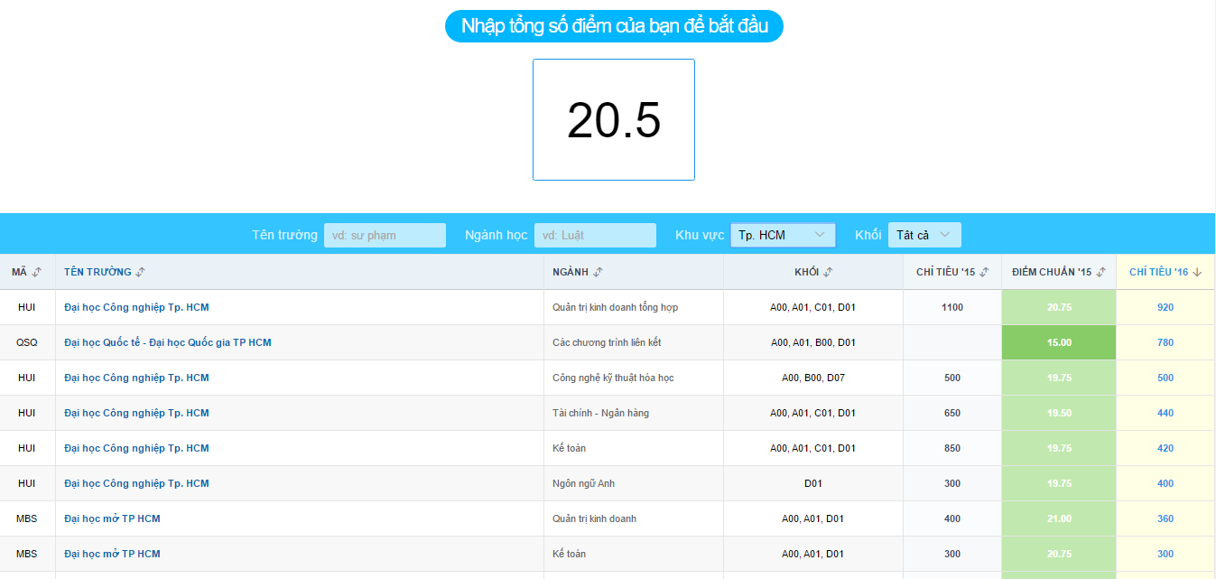The width and height of the screenshot is (1216, 579).
Task: Select the 920 quota value in first row
Action: point(1165,307)
